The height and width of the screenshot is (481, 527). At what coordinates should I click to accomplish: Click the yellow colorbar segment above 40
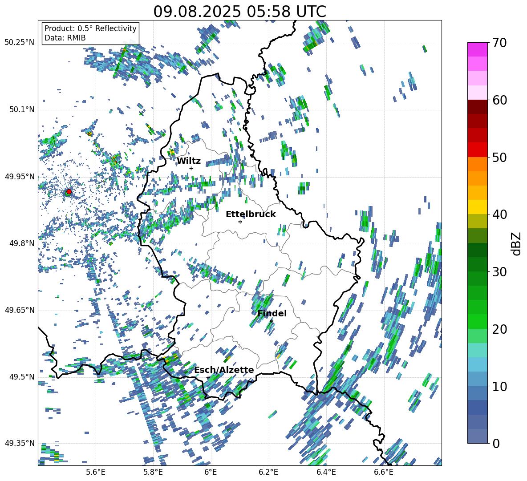pos(477,207)
